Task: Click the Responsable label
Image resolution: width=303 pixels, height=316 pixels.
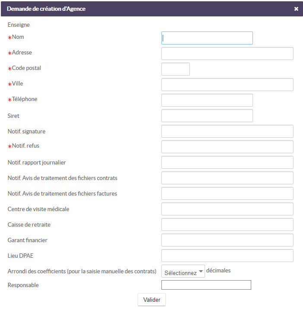Action: pos(23,285)
